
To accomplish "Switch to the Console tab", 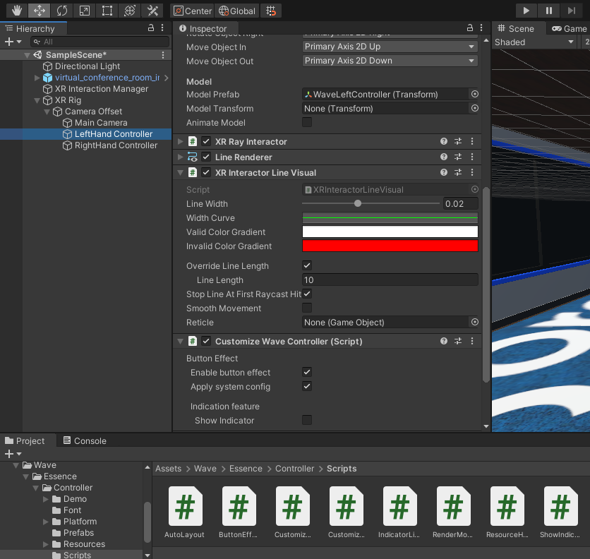I will [83, 441].
